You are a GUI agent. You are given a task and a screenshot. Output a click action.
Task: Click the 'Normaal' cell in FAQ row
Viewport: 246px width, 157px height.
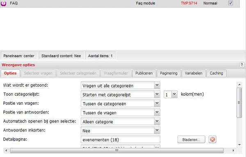pos(210,3)
